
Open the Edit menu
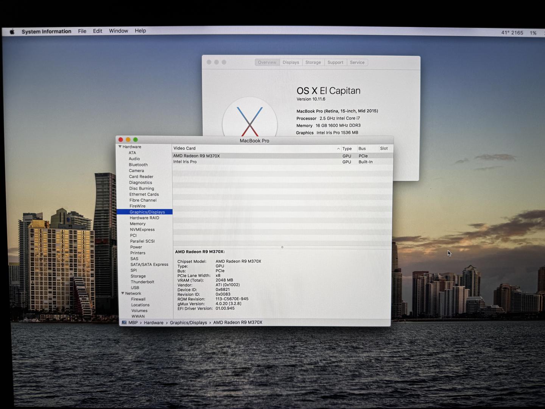tap(98, 31)
